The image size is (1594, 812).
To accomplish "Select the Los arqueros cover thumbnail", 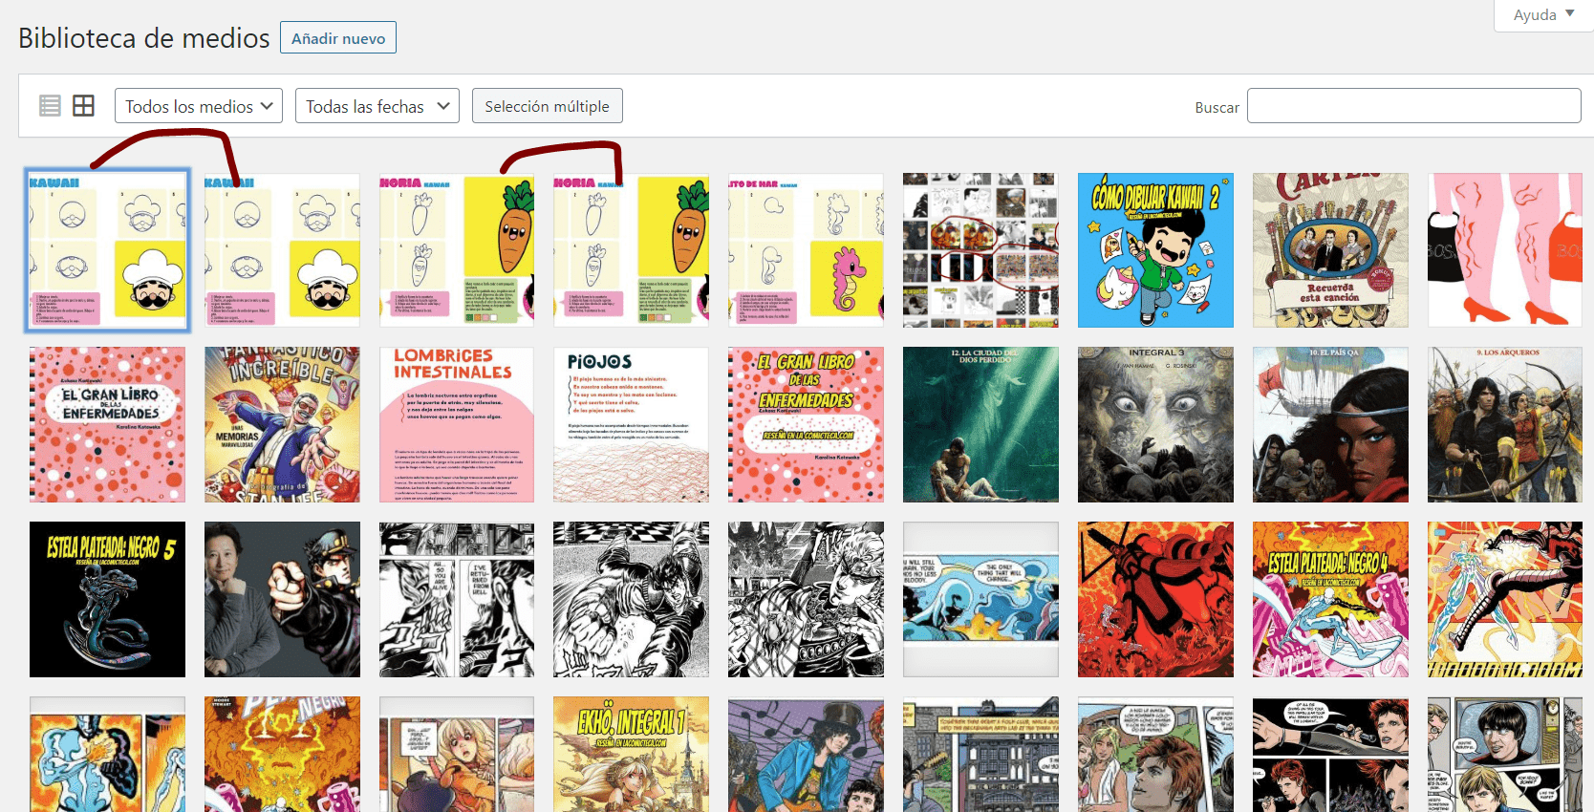I will [x=1505, y=425].
